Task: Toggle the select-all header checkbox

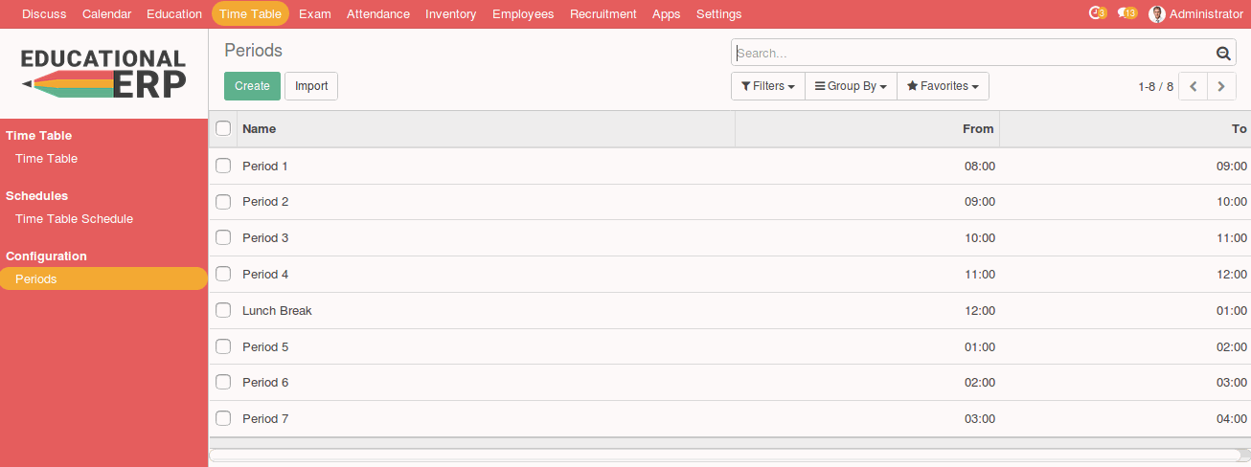Action: pos(223,128)
